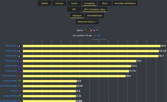Click the first talent icon after Talents
The width and height of the screenshot is (167, 102).
(x=85, y=30)
